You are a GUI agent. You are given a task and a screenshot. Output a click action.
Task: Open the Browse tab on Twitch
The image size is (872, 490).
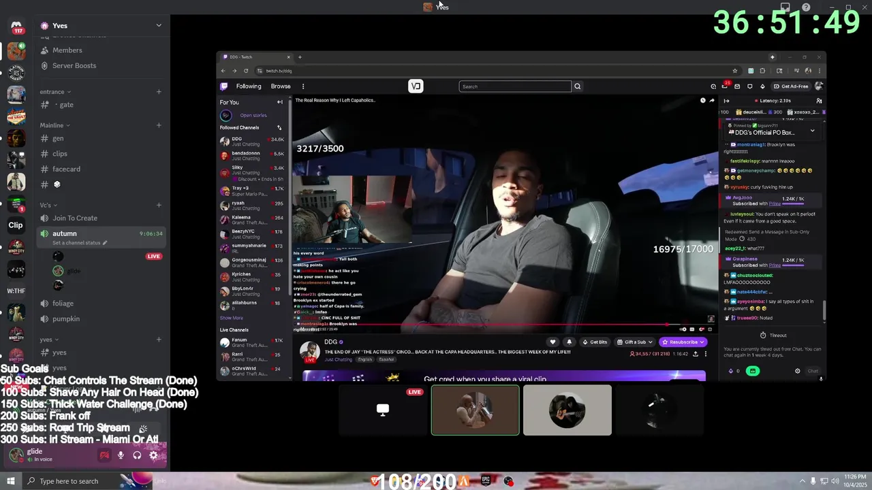coord(281,86)
